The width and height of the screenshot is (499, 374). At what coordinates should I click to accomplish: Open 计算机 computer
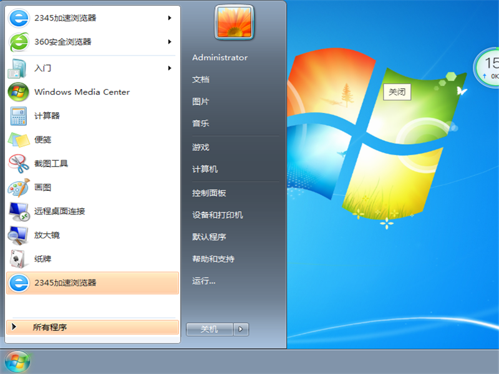point(205,169)
